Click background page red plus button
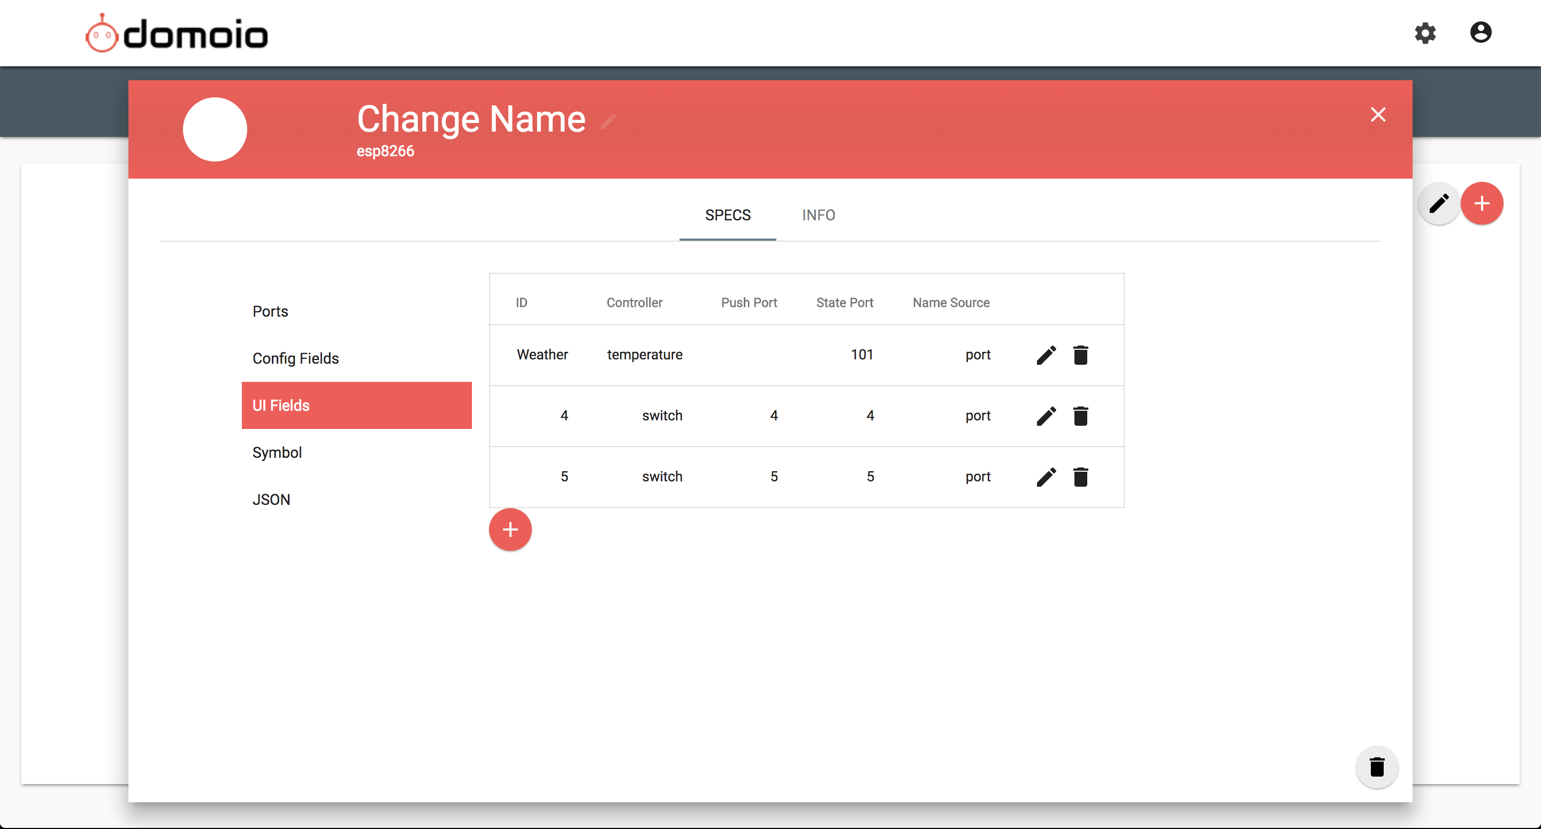1541x829 pixels. [x=1482, y=203]
